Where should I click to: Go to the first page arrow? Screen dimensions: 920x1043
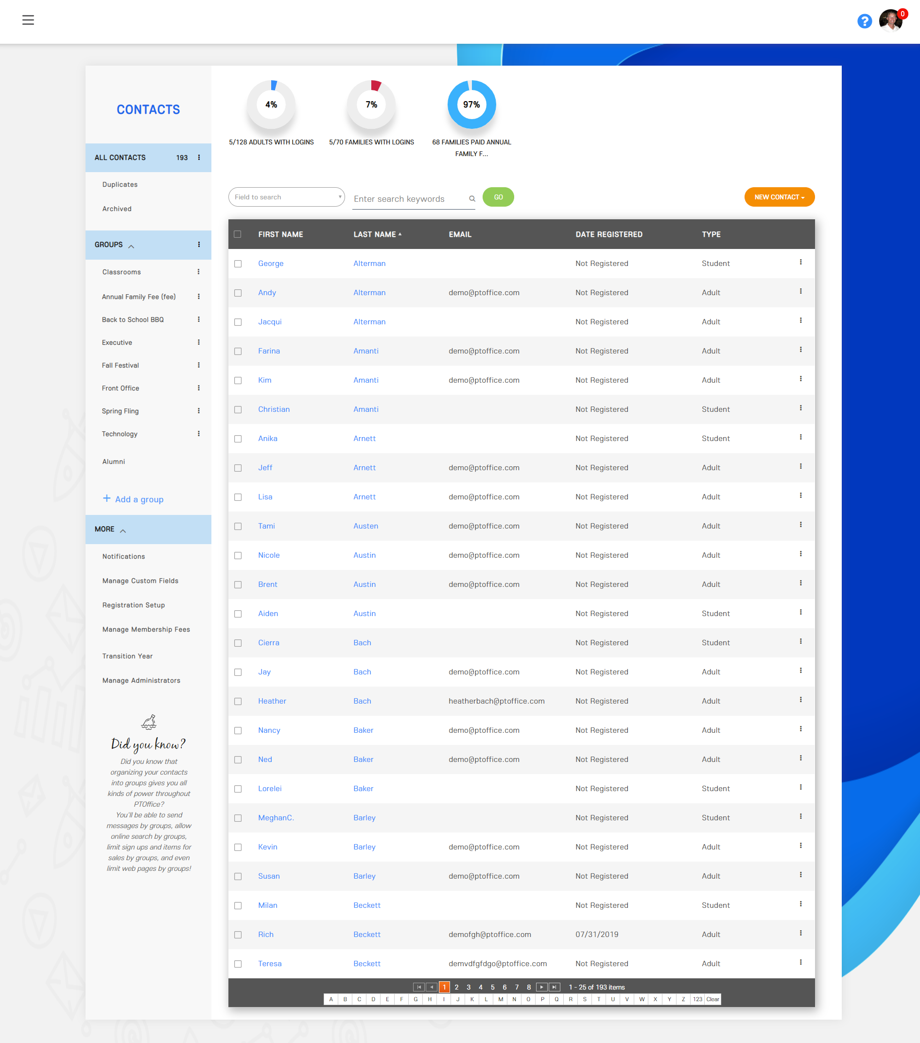coord(419,987)
